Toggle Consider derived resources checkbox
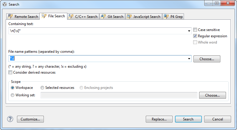Viewport: 237px width, 130px height. [10, 72]
